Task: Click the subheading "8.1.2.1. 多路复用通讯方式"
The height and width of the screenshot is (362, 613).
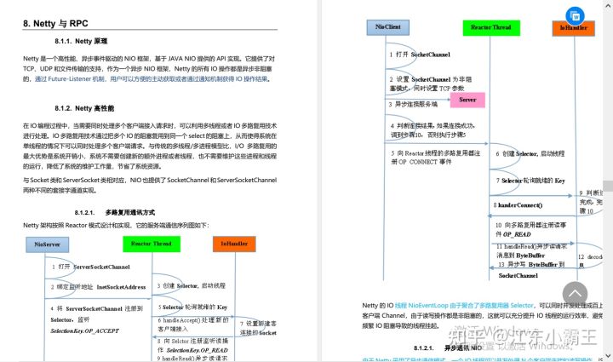Action: [115, 213]
